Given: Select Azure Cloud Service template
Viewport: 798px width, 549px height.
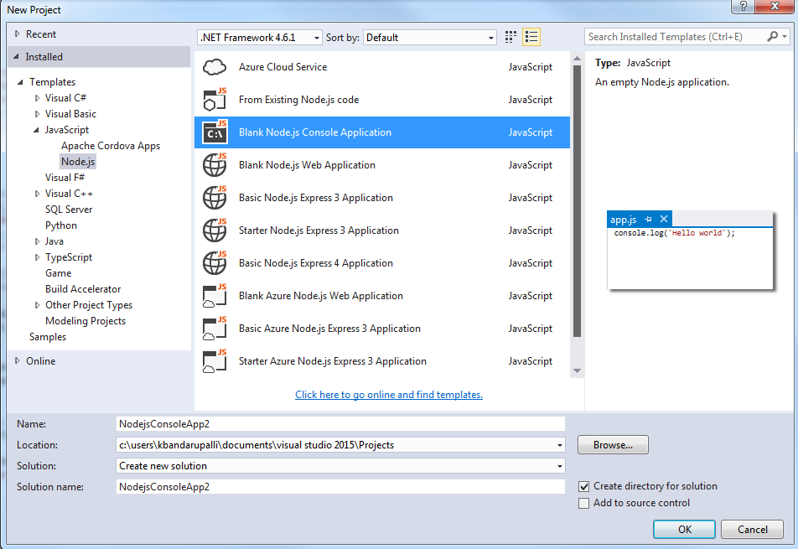Looking at the screenshot, I should 382,67.
